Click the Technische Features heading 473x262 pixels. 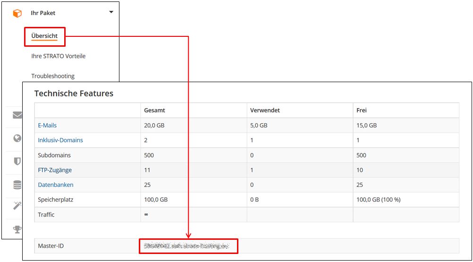[74, 93]
